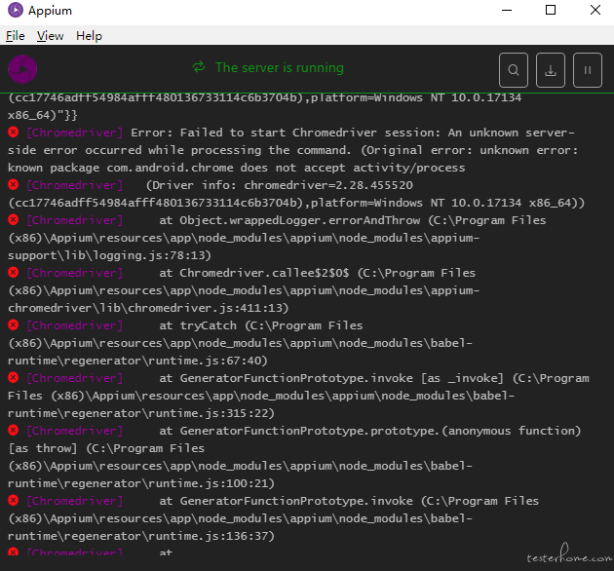
Task: Open the File menu
Action: [16, 36]
